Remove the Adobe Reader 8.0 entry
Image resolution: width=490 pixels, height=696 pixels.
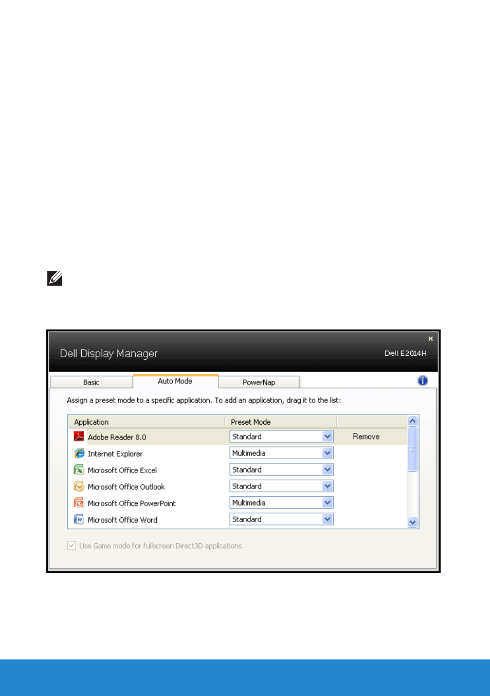tap(366, 437)
